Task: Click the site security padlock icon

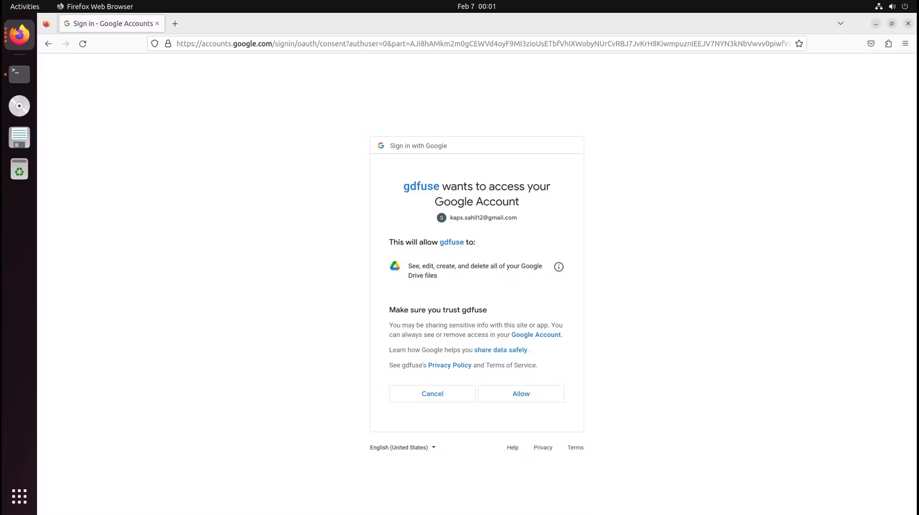Action: pyautogui.click(x=168, y=44)
